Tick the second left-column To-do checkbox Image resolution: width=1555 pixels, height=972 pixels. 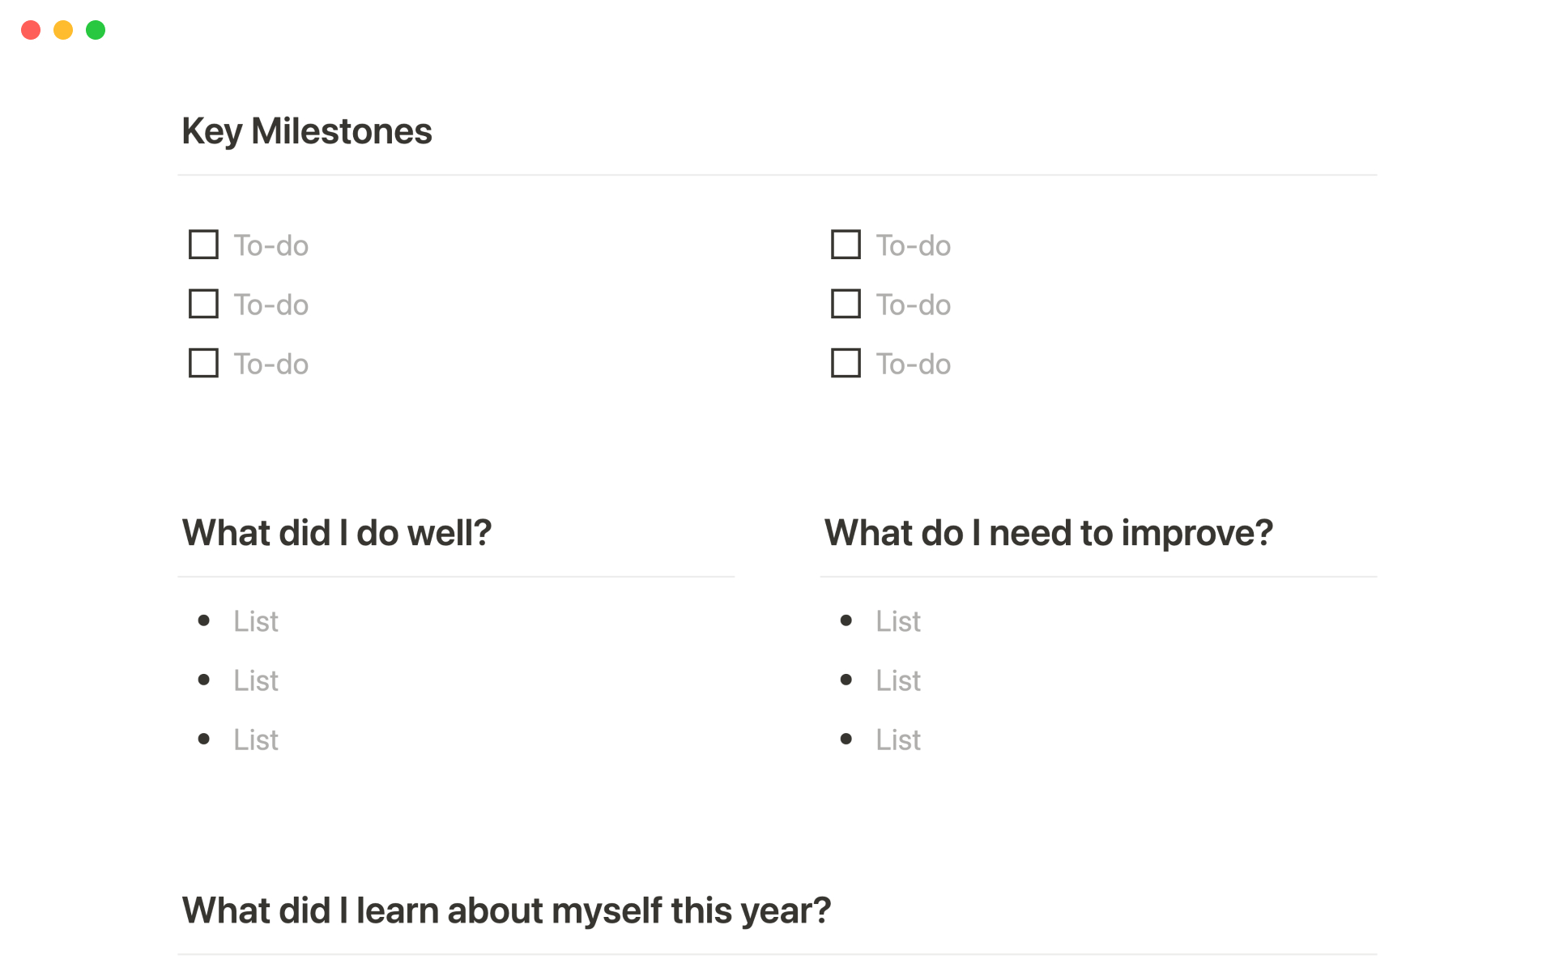[203, 304]
